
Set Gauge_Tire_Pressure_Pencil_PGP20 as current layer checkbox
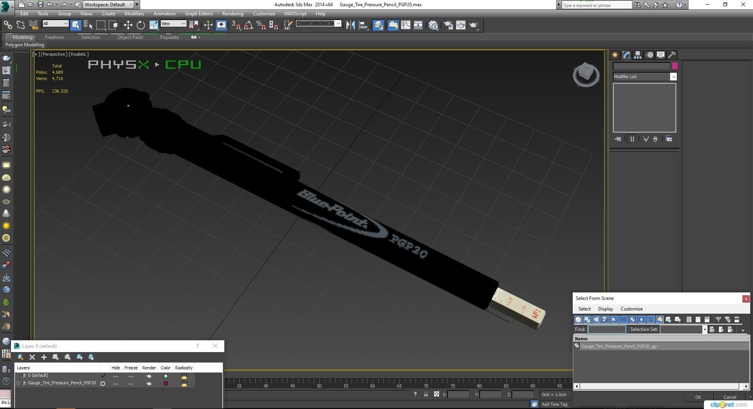(103, 383)
